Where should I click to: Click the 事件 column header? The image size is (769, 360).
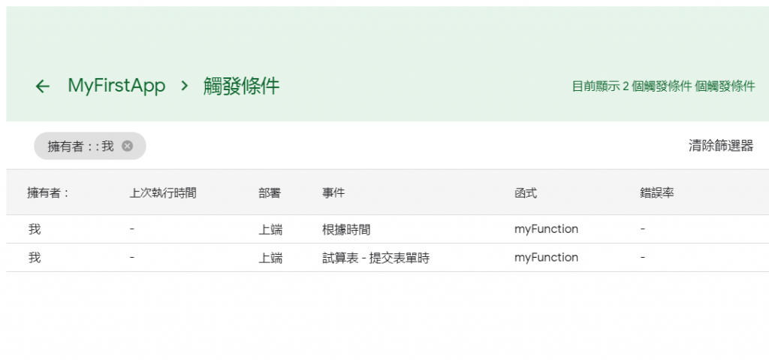tap(333, 193)
